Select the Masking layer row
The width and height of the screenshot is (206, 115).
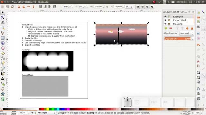pos(179,24)
